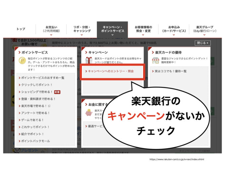Open ショッピングで貯める！ link

tap(37, 92)
